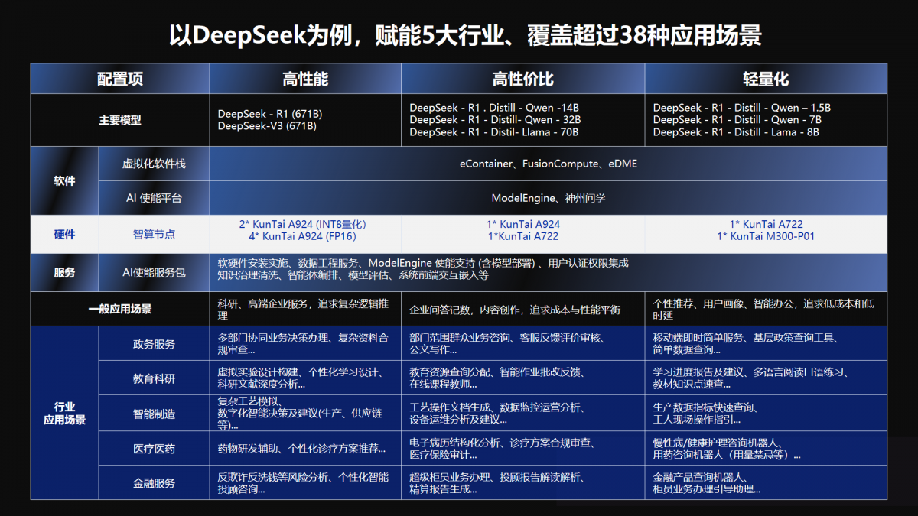The height and width of the screenshot is (516, 918).
Task: Click the 1* KunTai A924 hardware entry
Action: (x=522, y=224)
